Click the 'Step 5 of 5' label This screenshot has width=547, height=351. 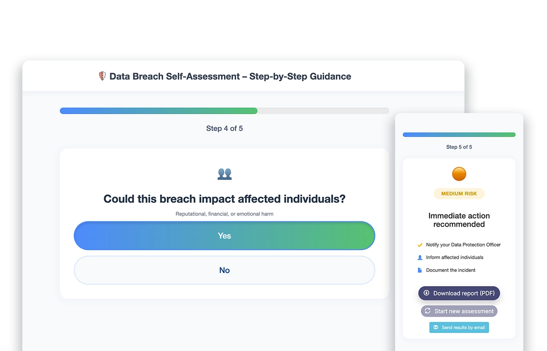459,147
